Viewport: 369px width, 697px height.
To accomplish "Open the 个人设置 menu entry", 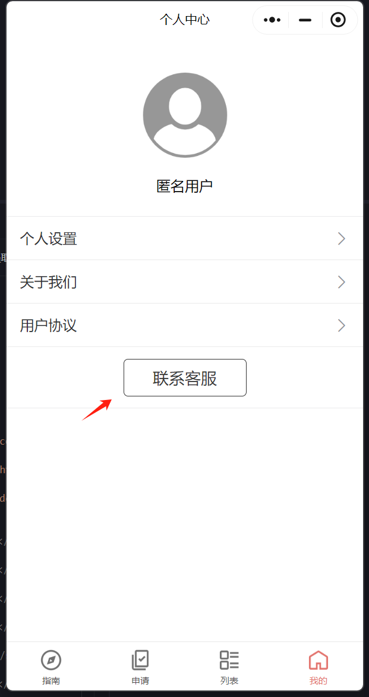I will 184,239.
